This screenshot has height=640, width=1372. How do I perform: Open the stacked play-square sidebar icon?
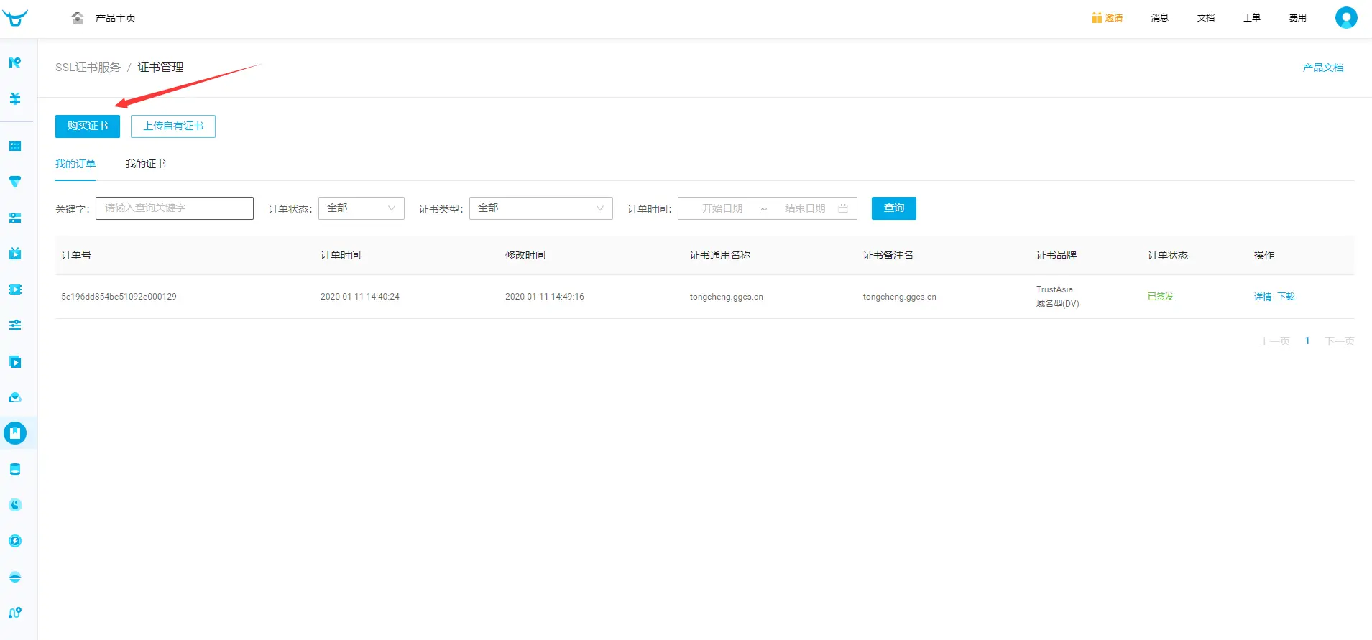click(15, 361)
